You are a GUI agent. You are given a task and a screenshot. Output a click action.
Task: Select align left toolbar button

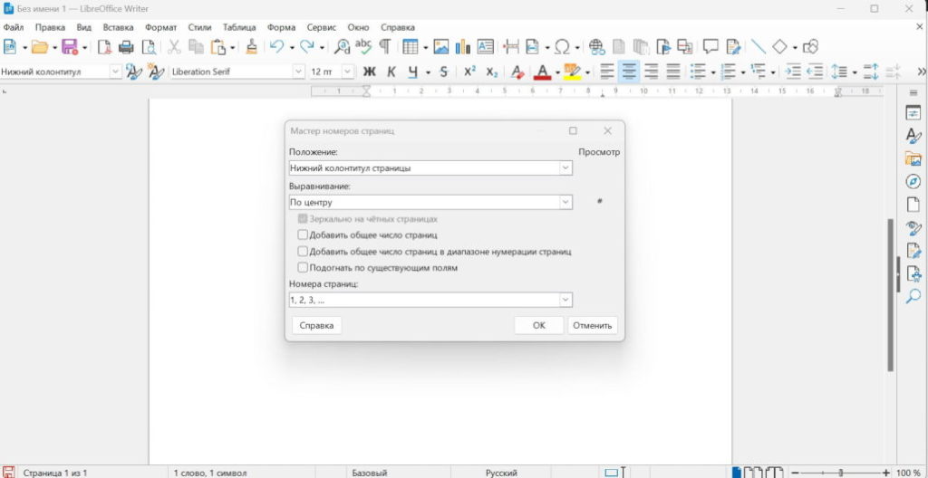(x=607, y=72)
